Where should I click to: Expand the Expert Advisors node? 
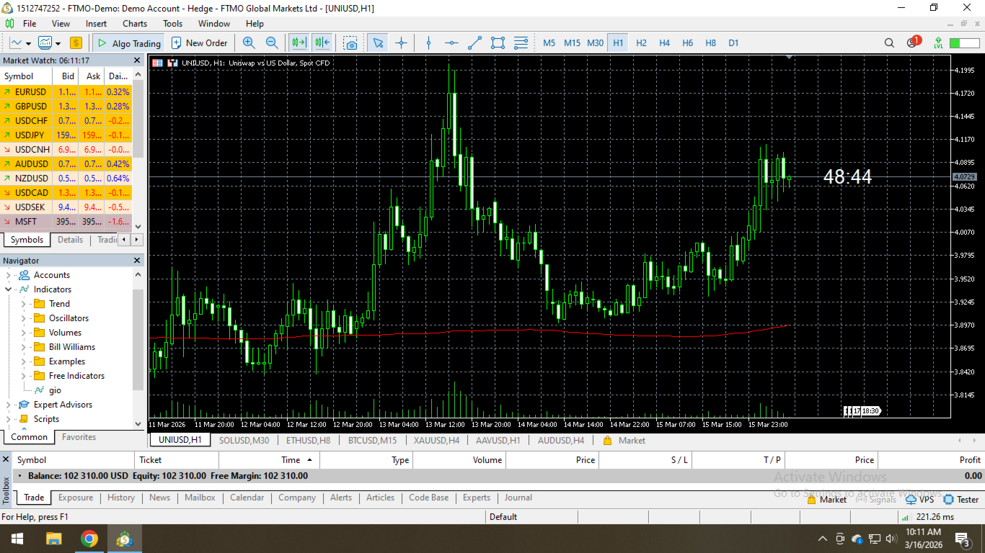pyautogui.click(x=9, y=405)
